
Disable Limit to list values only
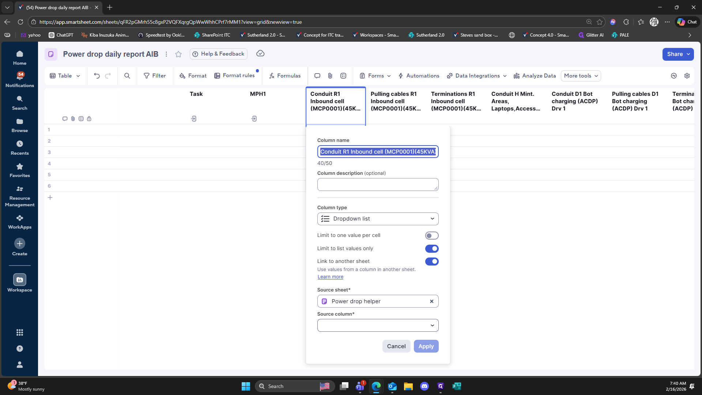click(x=431, y=249)
